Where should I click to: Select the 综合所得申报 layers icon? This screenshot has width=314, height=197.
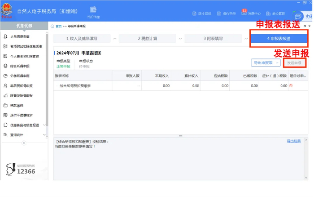(5, 66)
